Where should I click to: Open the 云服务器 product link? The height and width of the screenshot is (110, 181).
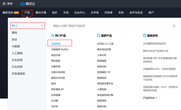(56, 44)
